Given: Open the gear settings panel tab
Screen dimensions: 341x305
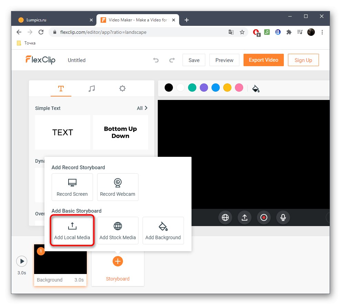Looking at the screenshot, I should (122, 88).
